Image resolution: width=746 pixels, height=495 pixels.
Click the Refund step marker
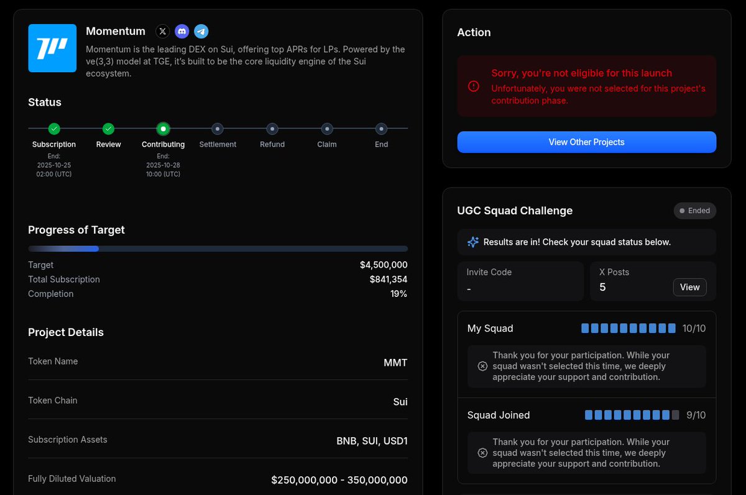click(x=272, y=129)
